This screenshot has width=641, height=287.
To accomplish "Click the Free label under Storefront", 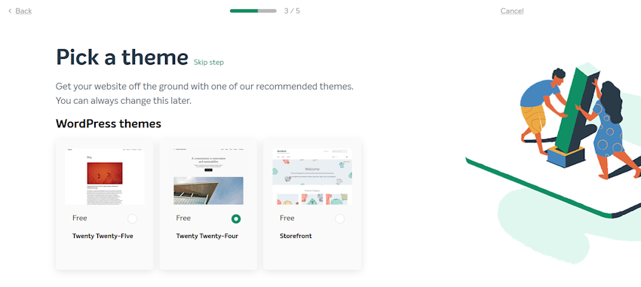I will point(287,218).
